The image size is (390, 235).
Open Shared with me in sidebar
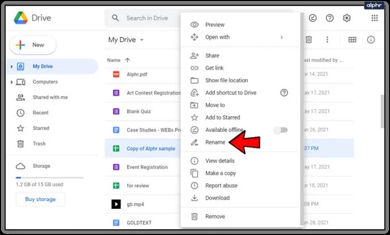click(x=50, y=97)
